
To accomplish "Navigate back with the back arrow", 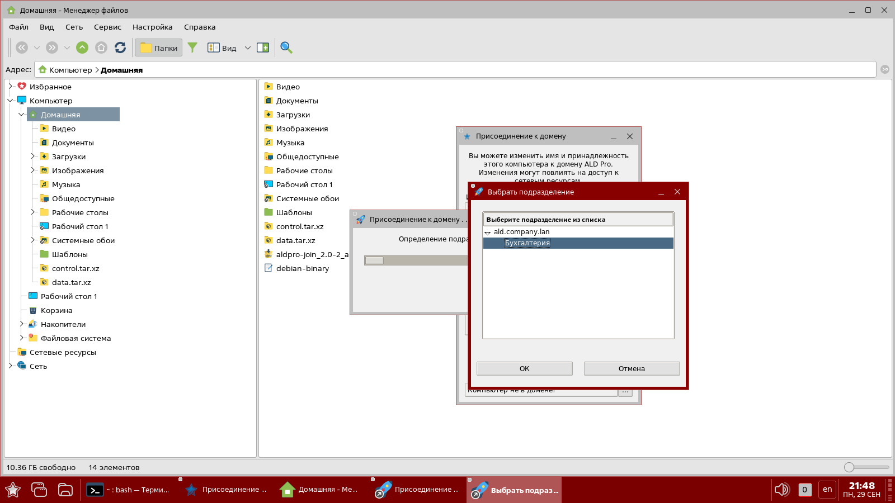I will pos(22,48).
